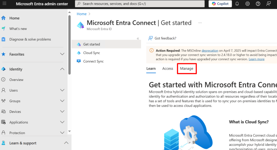Click the deprecation link in the banner
The width and height of the screenshot is (277, 150).
pyautogui.click(x=210, y=51)
